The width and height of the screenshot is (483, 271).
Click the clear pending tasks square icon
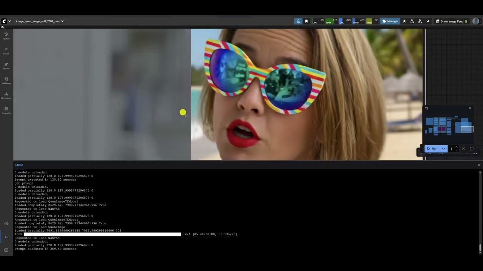coord(472,149)
